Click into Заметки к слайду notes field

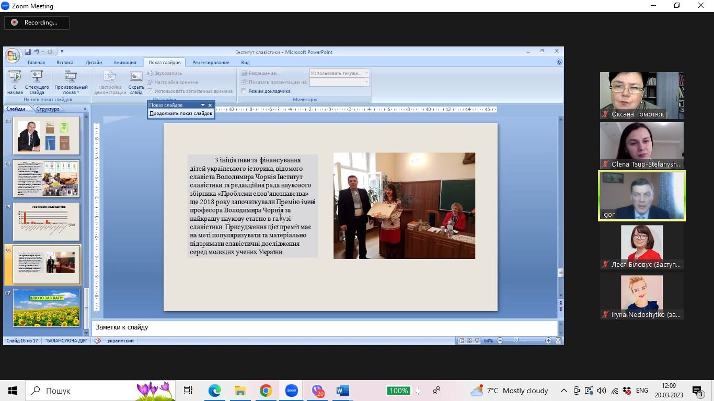click(x=325, y=327)
